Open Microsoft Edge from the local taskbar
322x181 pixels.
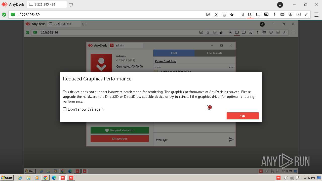(54, 178)
